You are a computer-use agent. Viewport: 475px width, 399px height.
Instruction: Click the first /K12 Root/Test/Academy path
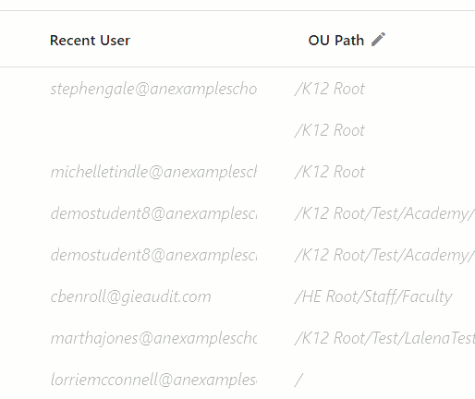[384, 213]
